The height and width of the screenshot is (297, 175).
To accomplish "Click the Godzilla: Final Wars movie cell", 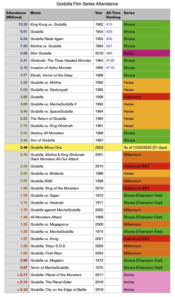I will click(61, 253).
